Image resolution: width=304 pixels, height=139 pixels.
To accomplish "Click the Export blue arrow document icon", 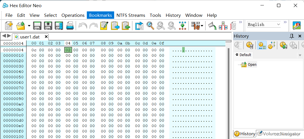I will [x=139, y=25].
